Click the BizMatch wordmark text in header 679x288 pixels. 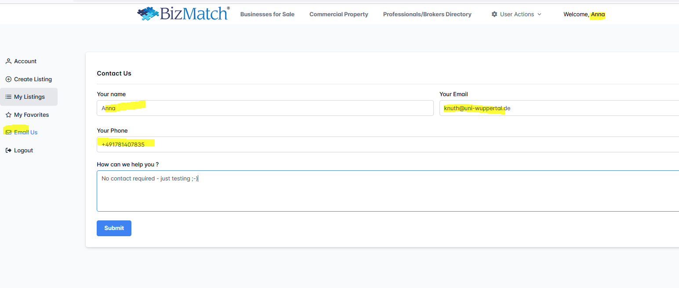tap(194, 14)
